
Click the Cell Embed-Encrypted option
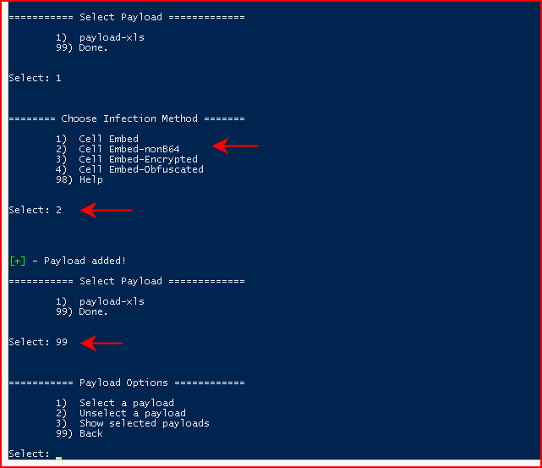127,159
